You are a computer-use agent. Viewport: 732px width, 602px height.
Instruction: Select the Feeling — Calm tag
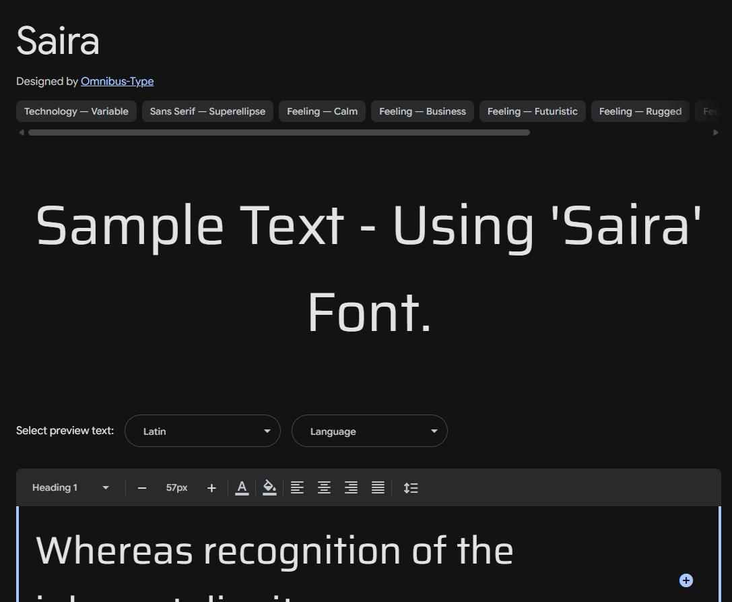point(322,111)
